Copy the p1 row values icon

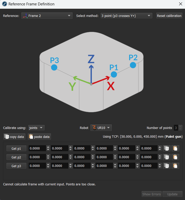(x=167, y=148)
